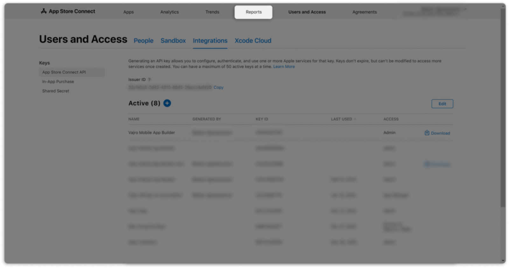This screenshot has width=509, height=268.
Task: Open the Xcode Cloud tab
Action: [253, 41]
